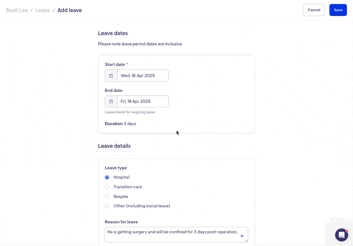Edit the Start date field Wed, 16 Apr 2025
The width and height of the screenshot is (353, 246).
click(143, 76)
